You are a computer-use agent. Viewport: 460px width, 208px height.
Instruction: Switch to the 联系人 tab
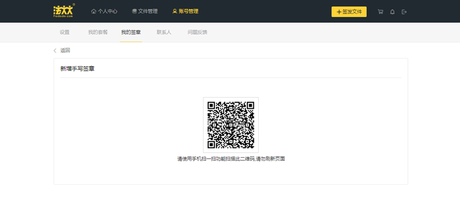click(x=164, y=32)
